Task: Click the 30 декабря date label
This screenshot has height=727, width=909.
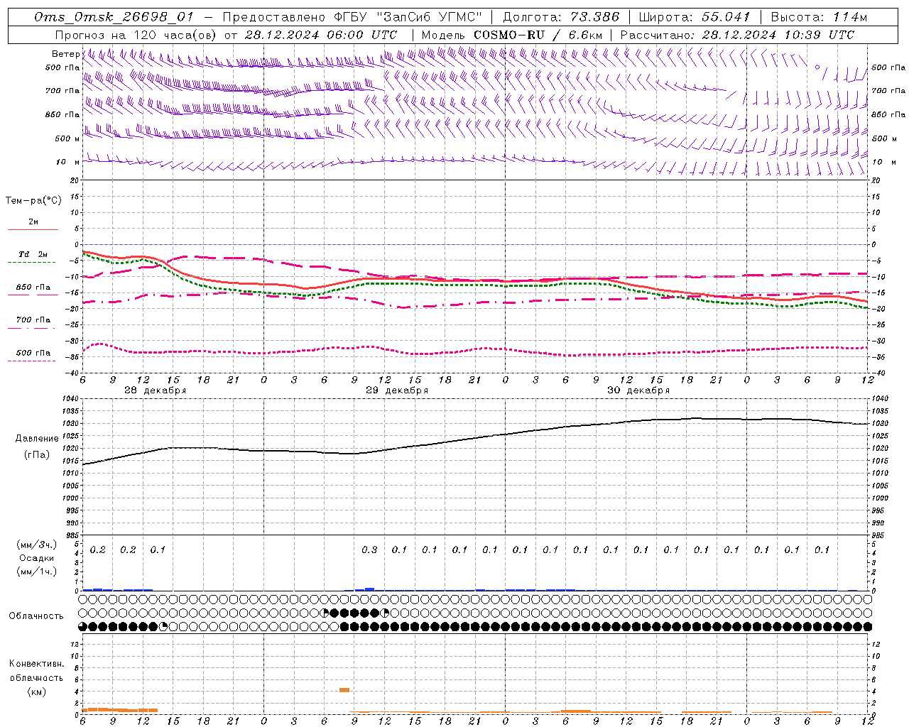Action: (638, 390)
